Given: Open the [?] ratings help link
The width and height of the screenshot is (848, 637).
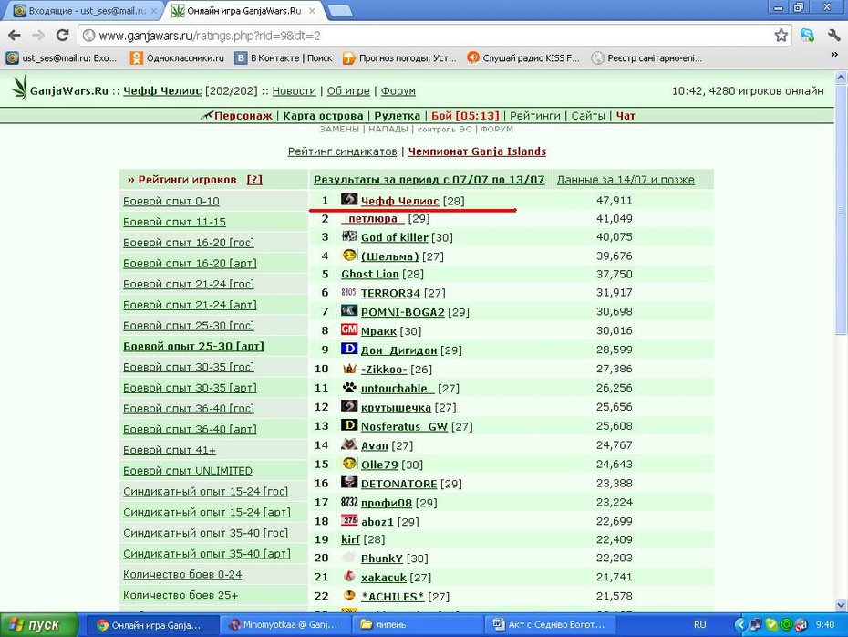Looking at the screenshot, I should click(x=254, y=180).
